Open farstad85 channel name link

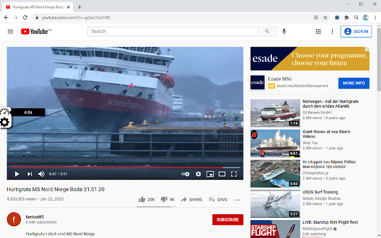click(x=35, y=217)
